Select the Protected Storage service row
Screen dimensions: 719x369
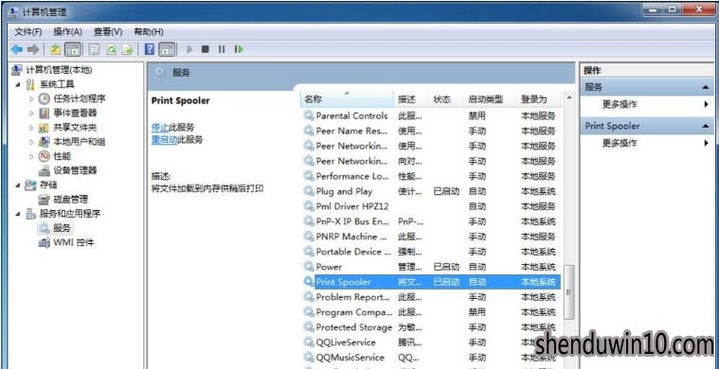[432, 327]
